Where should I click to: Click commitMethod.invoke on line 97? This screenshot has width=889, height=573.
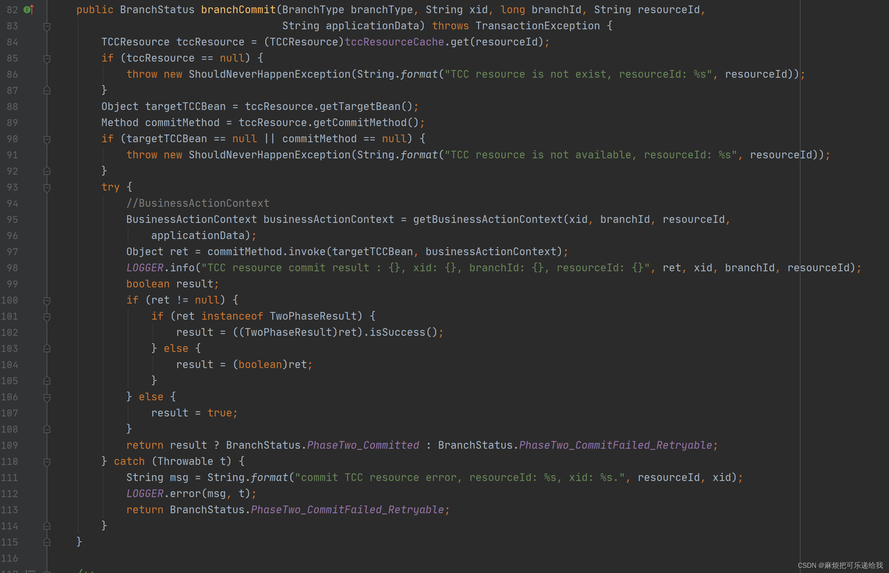pyautogui.click(x=266, y=252)
